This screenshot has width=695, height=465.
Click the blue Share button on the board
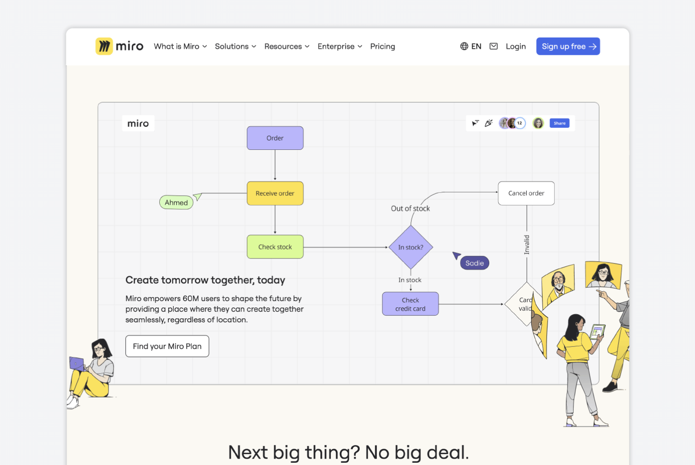coord(559,123)
